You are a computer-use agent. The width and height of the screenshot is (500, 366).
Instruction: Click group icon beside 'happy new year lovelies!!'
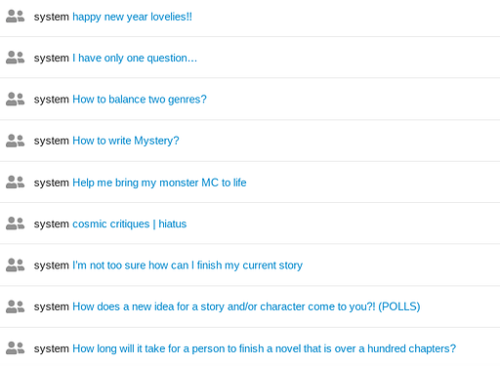[15, 17]
